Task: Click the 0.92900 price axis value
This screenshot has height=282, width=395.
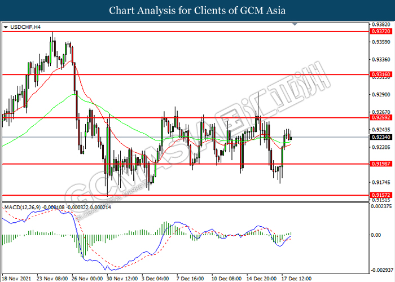Action: click(381, 94)
